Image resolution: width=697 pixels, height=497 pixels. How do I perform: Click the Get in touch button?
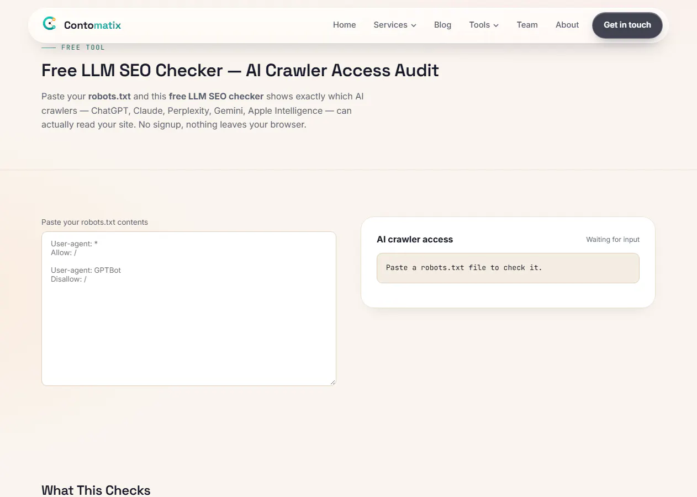point(627,25)
